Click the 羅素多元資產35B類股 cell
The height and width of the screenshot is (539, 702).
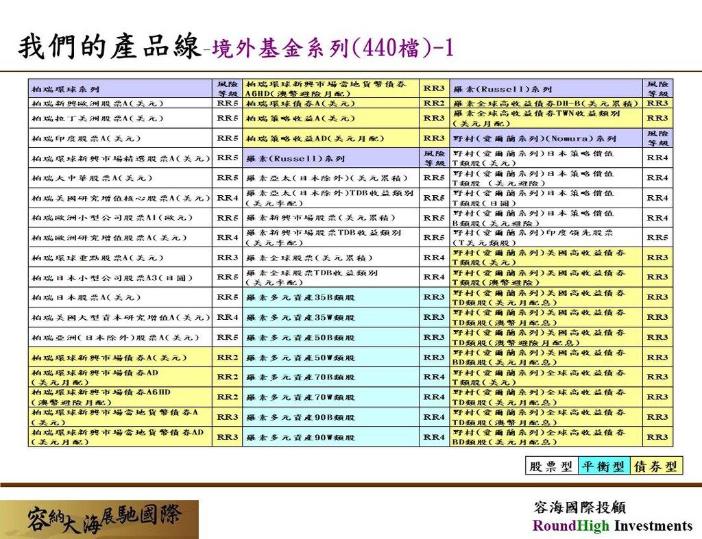[330, 298]
